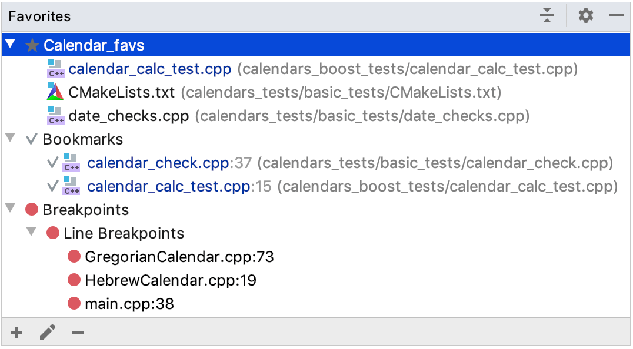Screen dimensions: 633x349
Task: Click the red dot of HebrewCalendar.cpp:19 breakpoint
Action: 74,280
